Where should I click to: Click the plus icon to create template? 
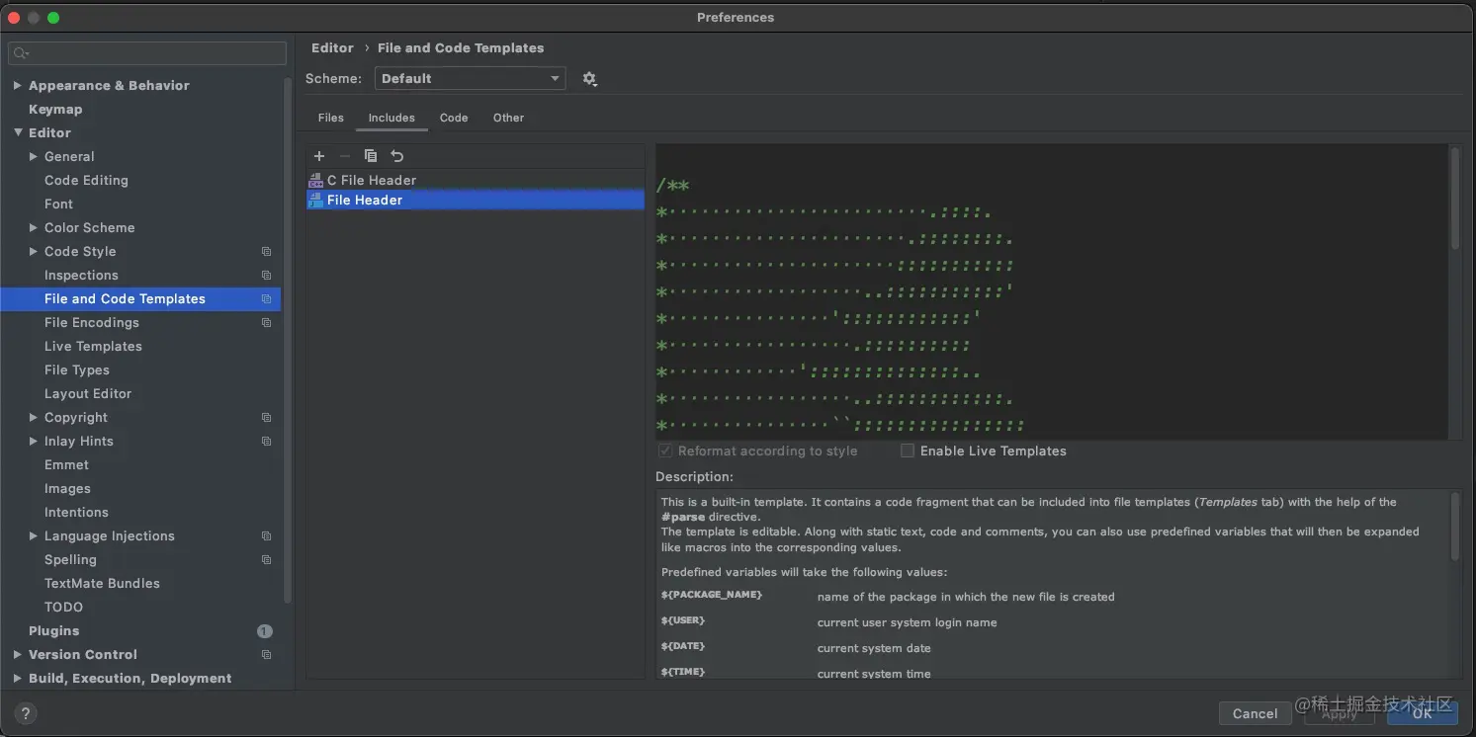tap(319, 156)
